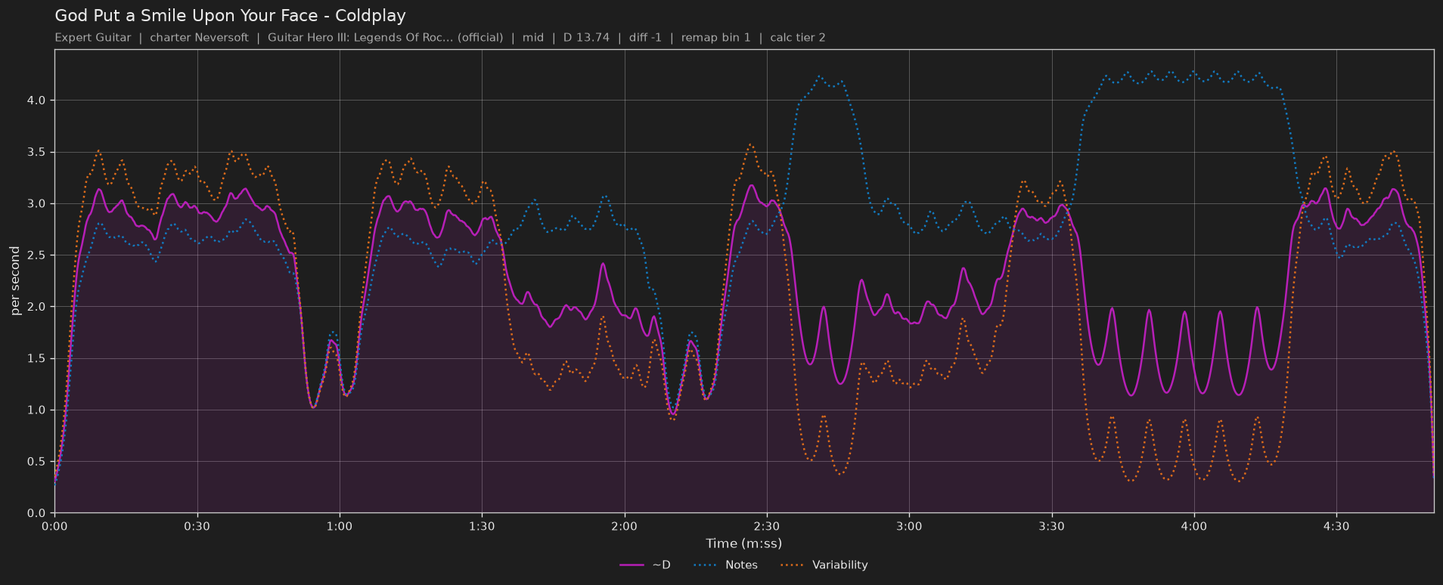Click the 'remap bin 1' subtitle entry

[x=715, y=38]
